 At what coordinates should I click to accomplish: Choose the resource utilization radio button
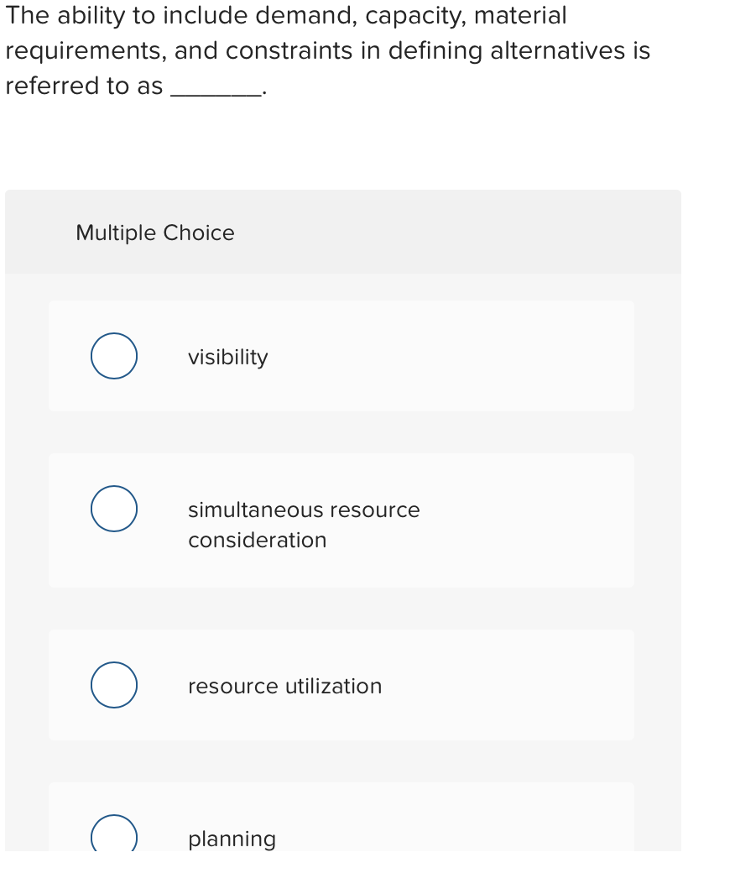pos(113,685)
